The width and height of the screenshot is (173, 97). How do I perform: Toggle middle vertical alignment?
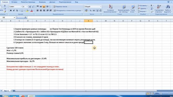(41, 6)
